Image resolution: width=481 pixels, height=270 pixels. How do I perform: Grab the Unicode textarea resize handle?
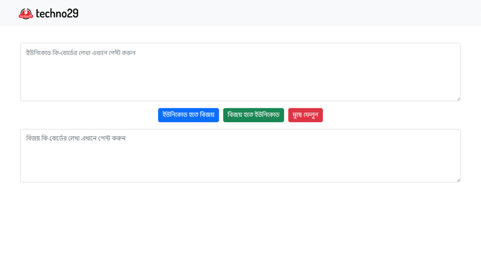tap(458, 99)
